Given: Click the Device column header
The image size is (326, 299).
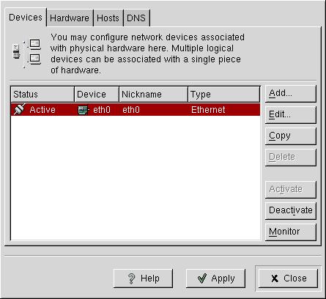Looking at the screenshot, I should tap(97, 94).
